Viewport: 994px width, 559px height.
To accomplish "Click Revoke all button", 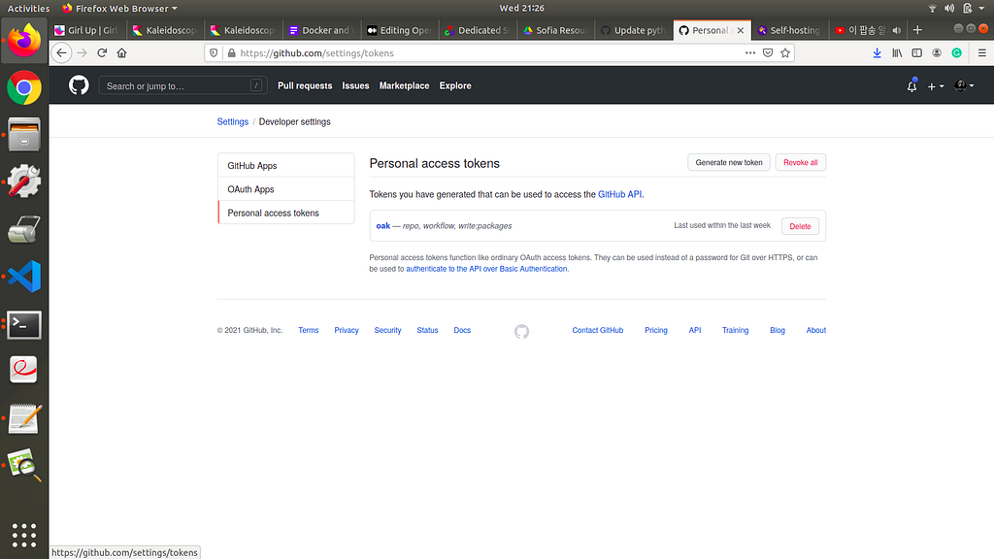I will click(x=801, y=162).
